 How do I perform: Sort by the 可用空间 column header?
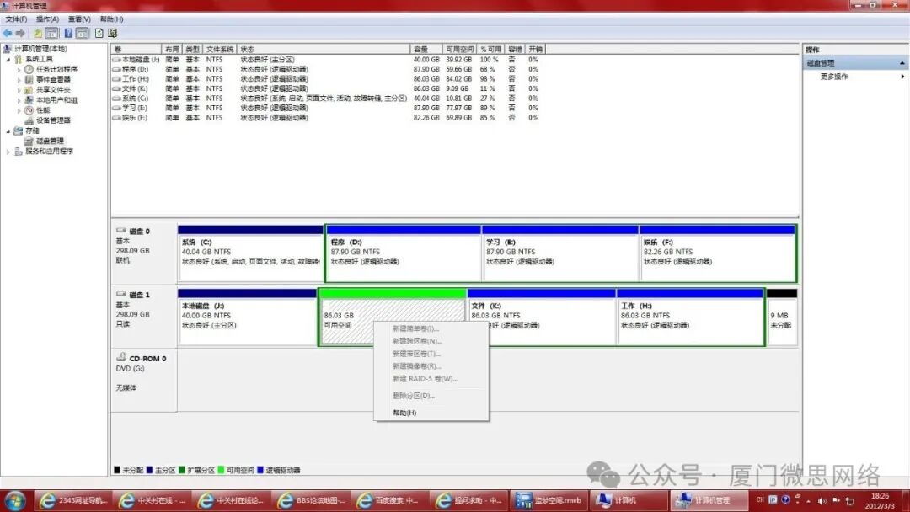coord(460,50)
